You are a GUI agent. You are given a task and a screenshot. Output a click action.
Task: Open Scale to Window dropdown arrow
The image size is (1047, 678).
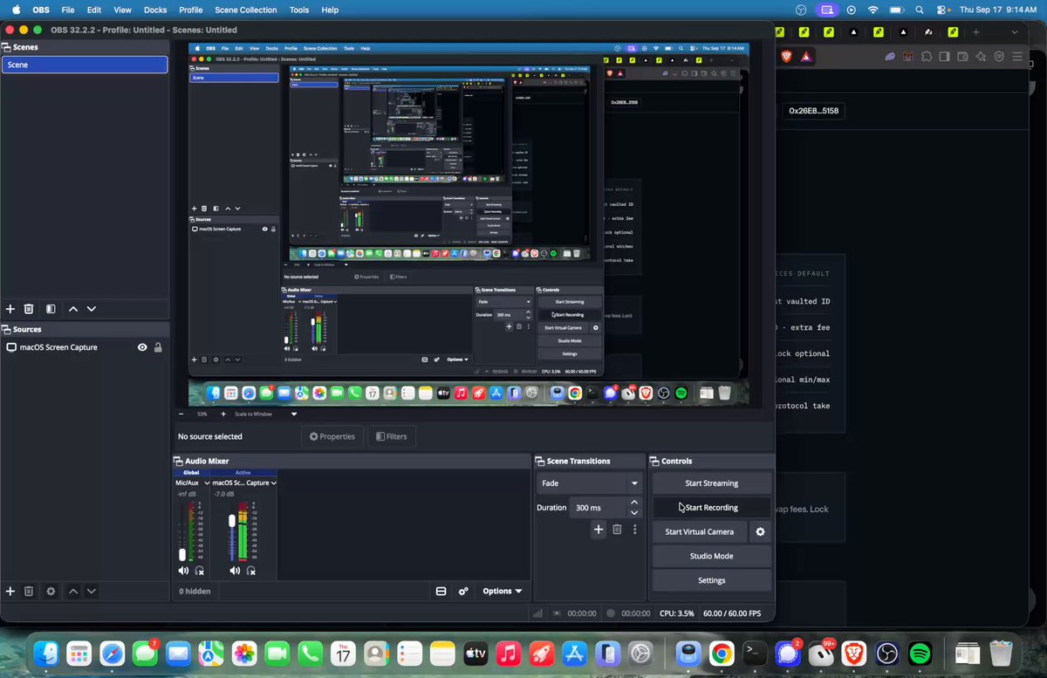click(294, 414)
